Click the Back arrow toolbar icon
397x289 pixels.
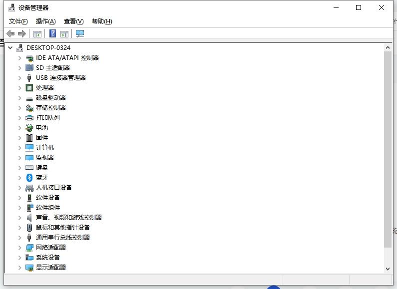(10, 33)
